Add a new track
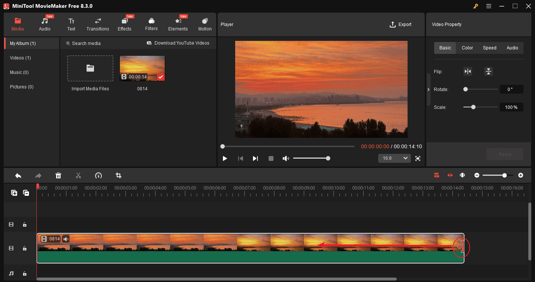Viewport: 535px width, 282px height. [14, 193]
